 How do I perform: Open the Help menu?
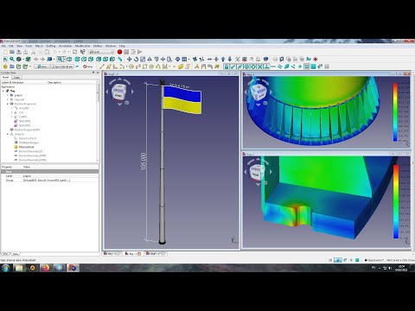coord(122,46)
